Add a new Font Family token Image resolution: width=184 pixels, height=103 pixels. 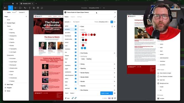tap(114, 53)
